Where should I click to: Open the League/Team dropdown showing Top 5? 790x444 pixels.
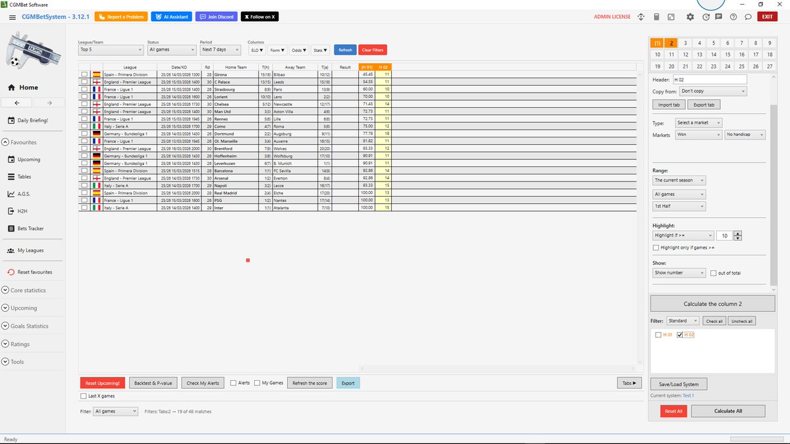point(110,49)
